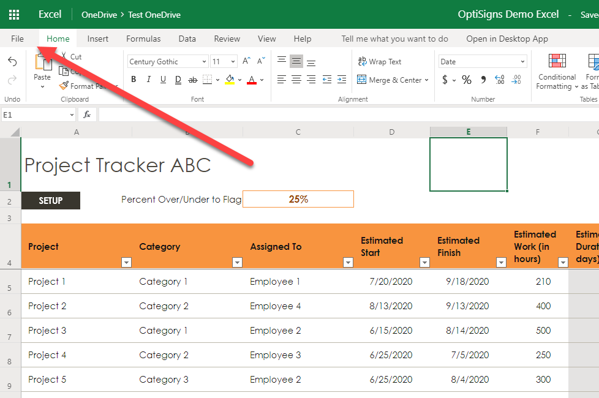Viewport: 599px width, 398px height.
Task: Open the File menu
Action: [17, 39]
